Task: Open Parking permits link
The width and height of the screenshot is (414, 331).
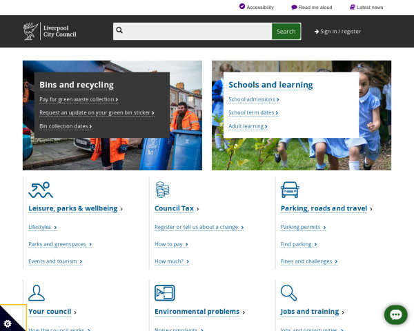Action: (x=303, y=227)
